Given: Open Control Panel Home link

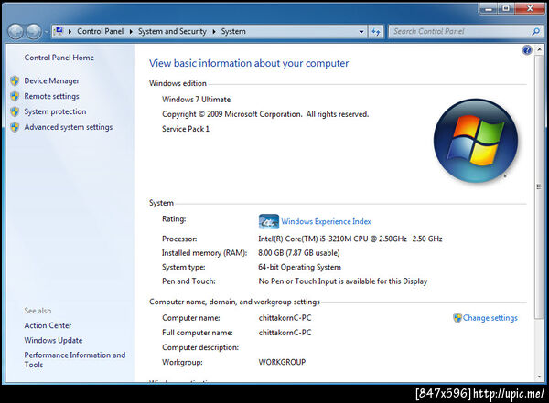Looking at the screenshot, I should click(x=59, y=58).
